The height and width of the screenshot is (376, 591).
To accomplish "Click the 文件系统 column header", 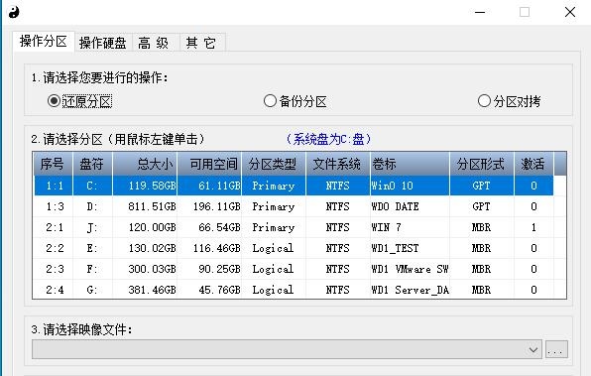I will tap(338, 164).
